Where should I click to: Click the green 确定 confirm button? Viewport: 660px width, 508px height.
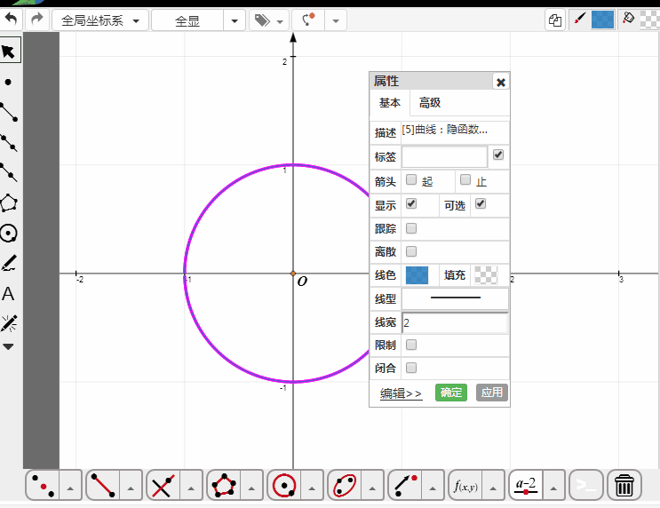point(451,393)
